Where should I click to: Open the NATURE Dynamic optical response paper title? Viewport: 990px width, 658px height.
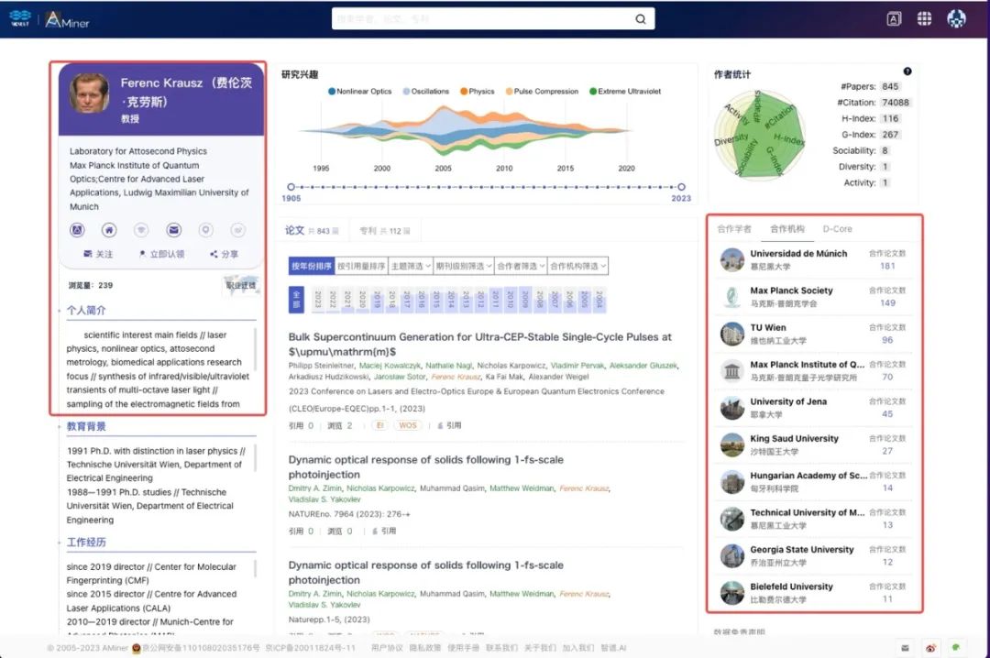[x=426, y=466]
